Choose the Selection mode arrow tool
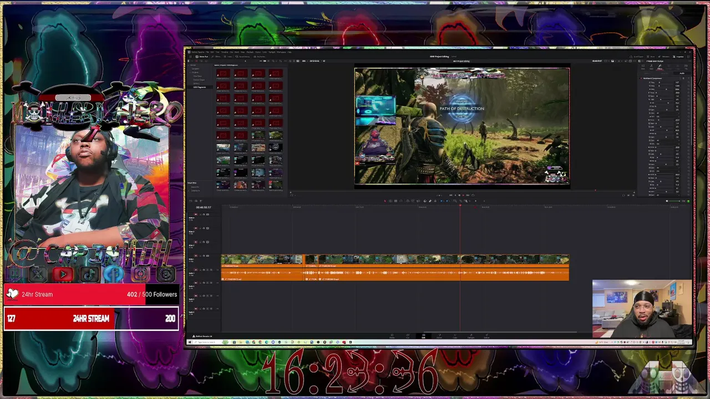 point(385,201)
